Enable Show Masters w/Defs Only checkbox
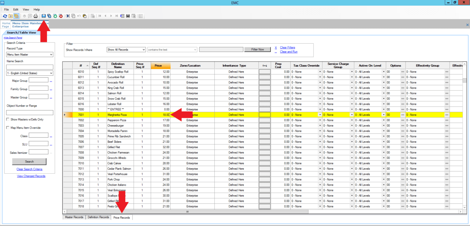The image size is (470, 226). (8, 119)
